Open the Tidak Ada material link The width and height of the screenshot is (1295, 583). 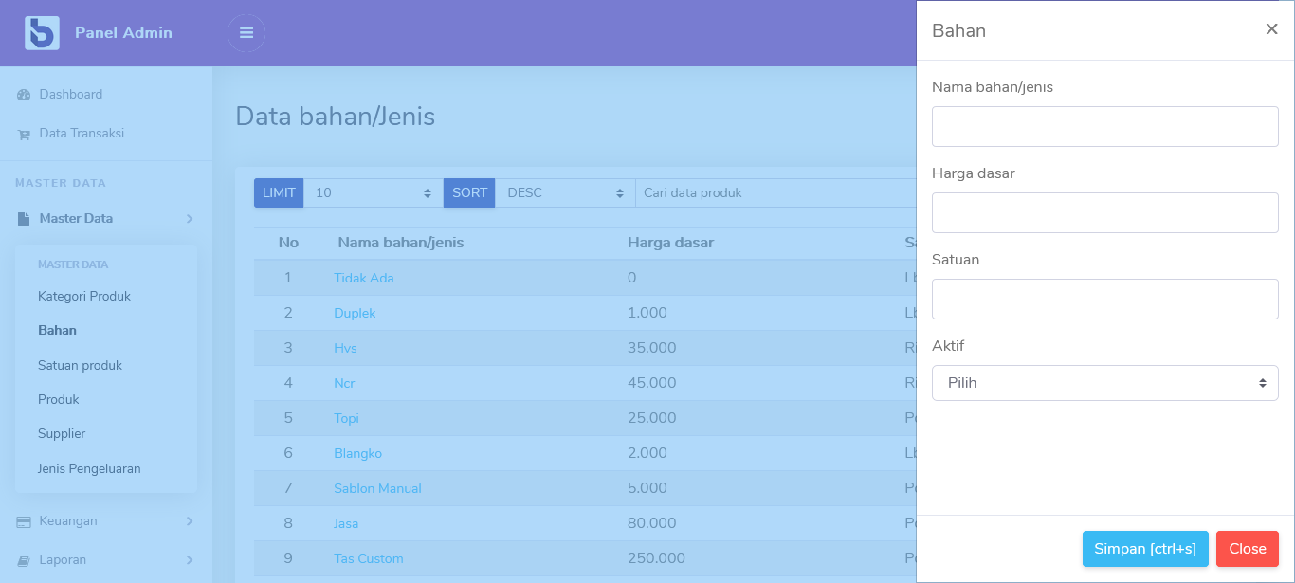(363, 278)
